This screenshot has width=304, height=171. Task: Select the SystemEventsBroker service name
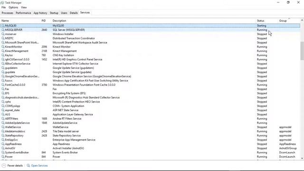pyautogui.click(x=17, y=152)
